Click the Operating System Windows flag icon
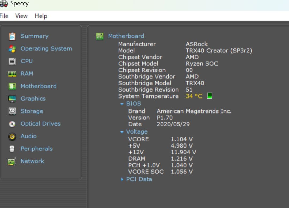 (x=12, y=49)
